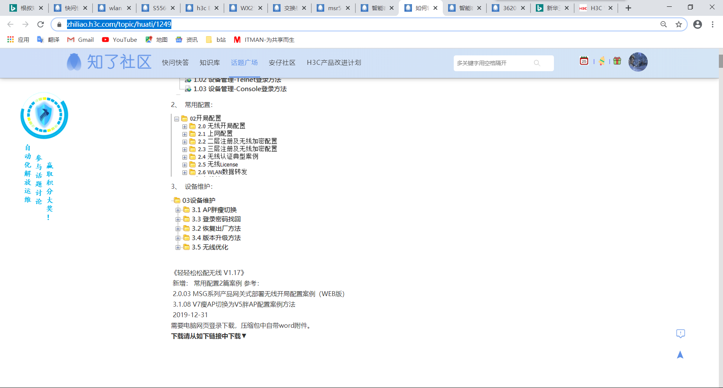Open the Gmail bookmark
Image resolution: width=723 pixels, height=388 pixels.
[x=81, y=40]
